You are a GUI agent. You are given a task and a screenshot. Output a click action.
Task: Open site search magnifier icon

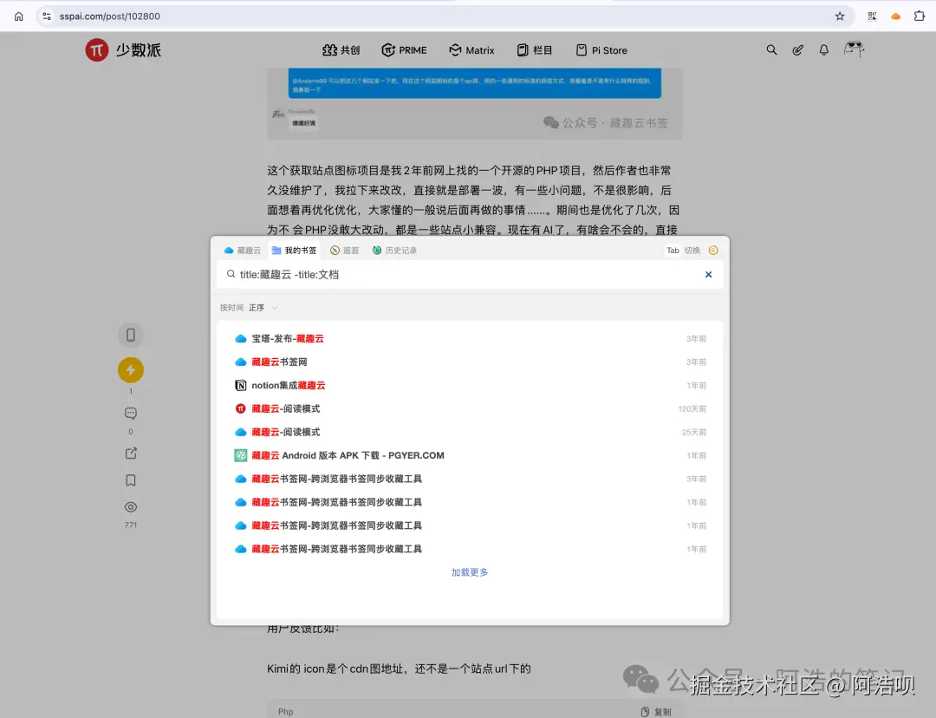[772, 50]
